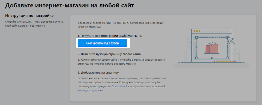The height and width of the screenshot is (105, 262).
Task: Click the "Добавьте интернет-магазин на свой сайт, скопировав" paragraph
Action: click(x=121, y=25)
